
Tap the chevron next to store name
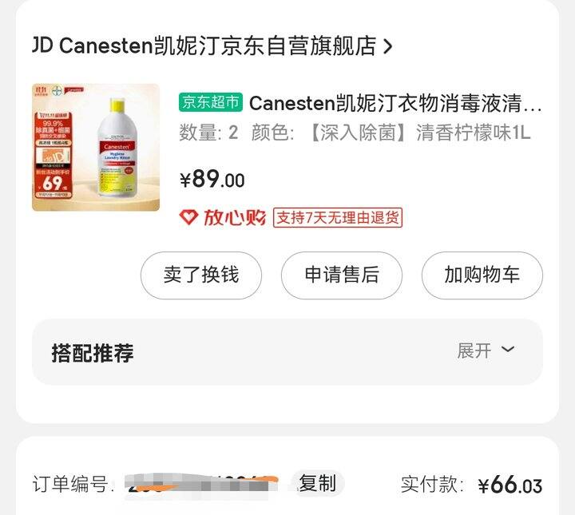(387, 47)
